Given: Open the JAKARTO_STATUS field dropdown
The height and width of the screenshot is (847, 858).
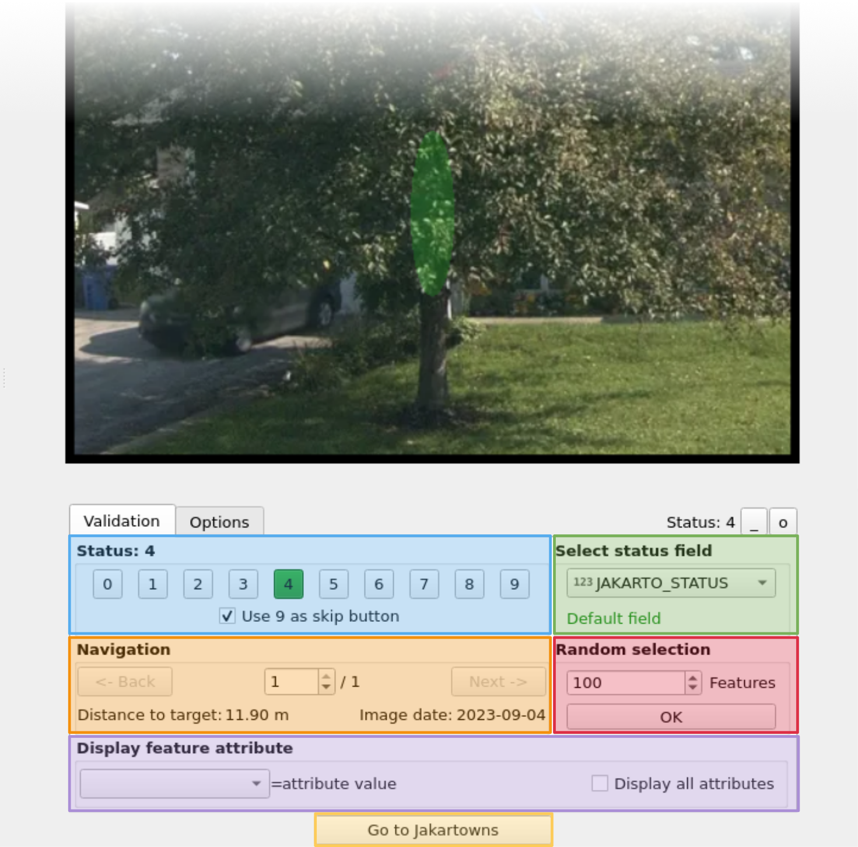Looking at the screenshot, I should (x=671, y=583).
